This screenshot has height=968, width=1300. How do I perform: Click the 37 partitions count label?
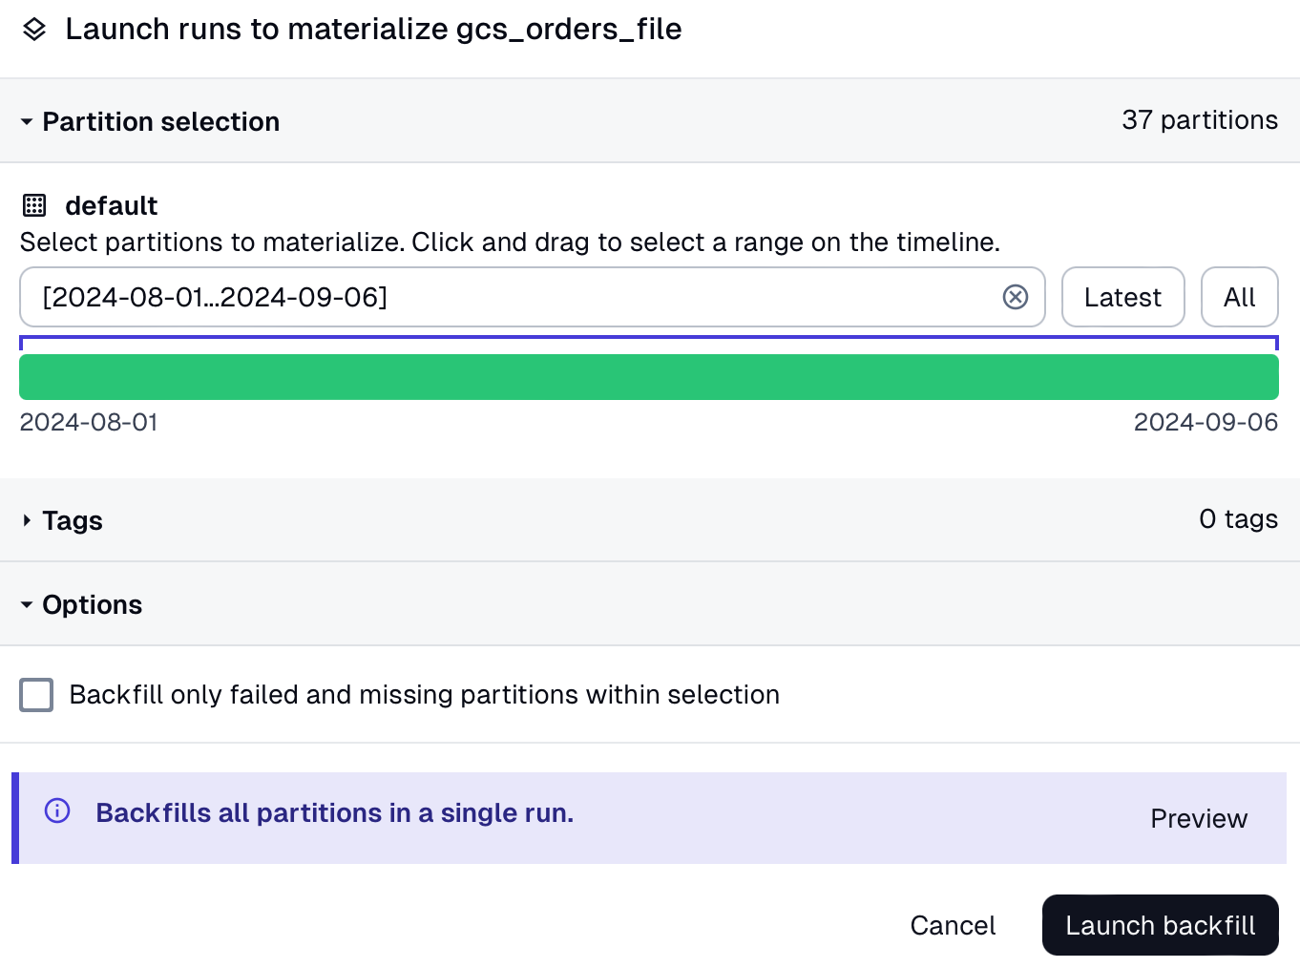(x=1199, y=120)
